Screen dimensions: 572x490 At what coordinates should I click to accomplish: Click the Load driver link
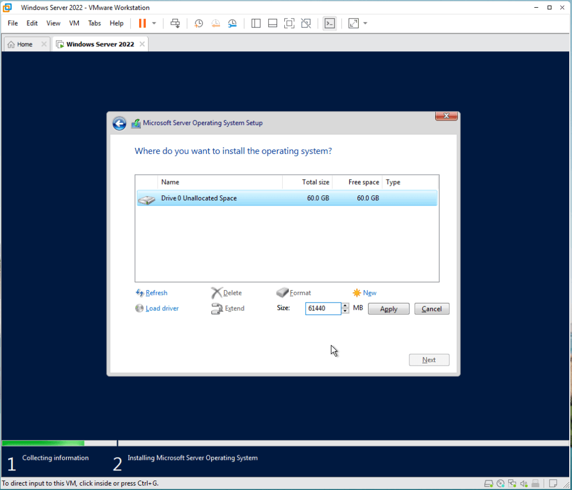(162, 309)
